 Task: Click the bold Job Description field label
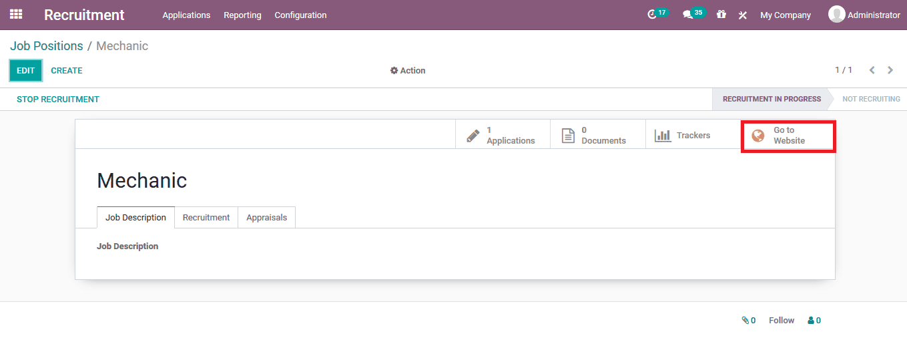[x=127, y=246]
